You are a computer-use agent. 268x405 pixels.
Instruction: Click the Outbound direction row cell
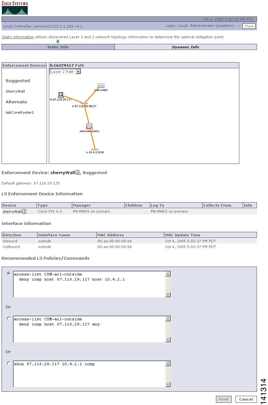coord(19,247)
